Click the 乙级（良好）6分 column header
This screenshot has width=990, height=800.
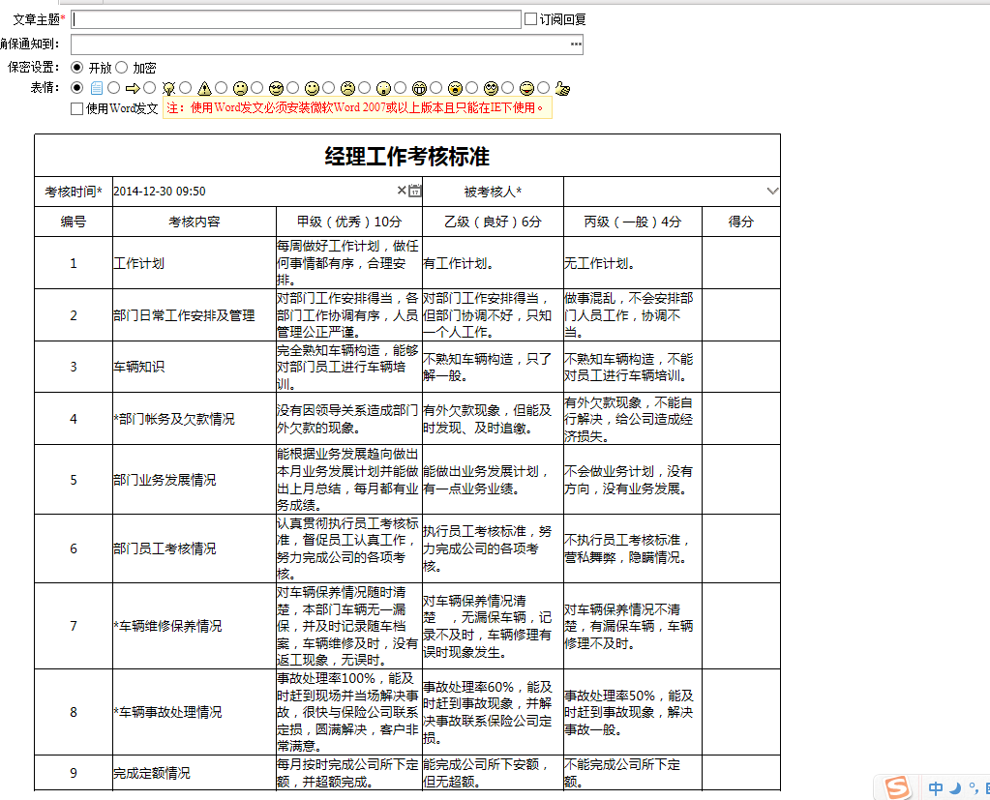point(493,222)
